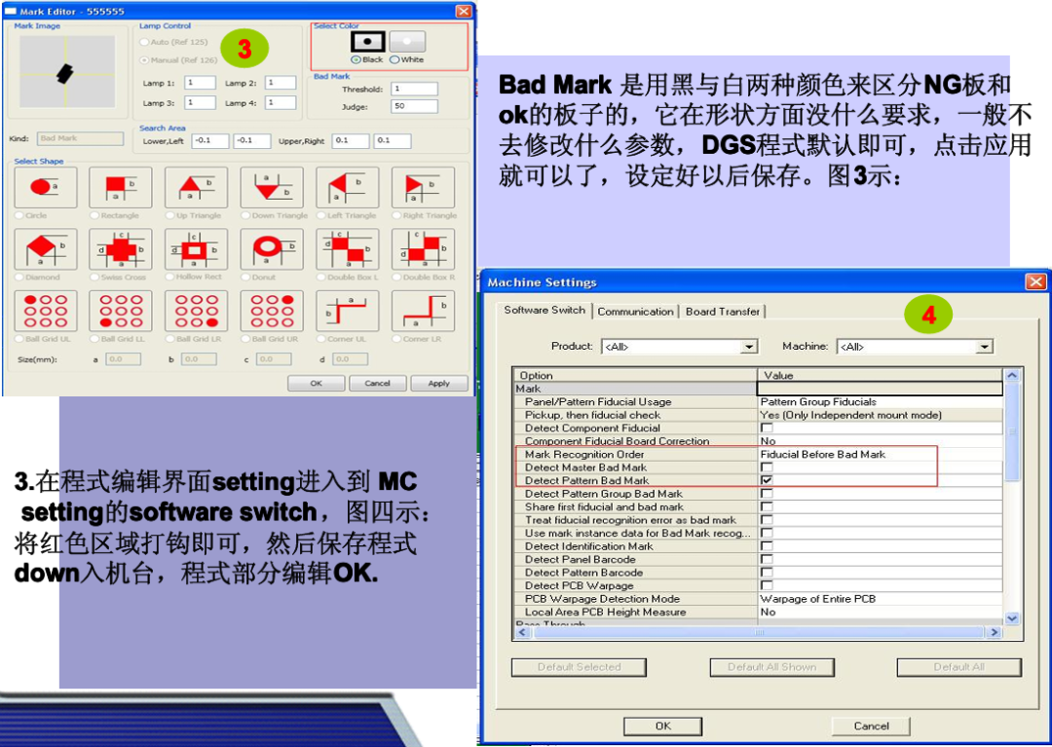
Task: Click OK in Mark Editor
Action: (x=316, y=384)
